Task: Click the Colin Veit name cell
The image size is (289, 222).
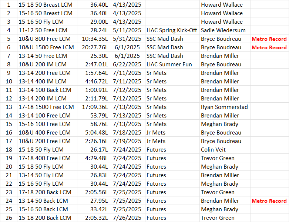Action: coord(213,150)
